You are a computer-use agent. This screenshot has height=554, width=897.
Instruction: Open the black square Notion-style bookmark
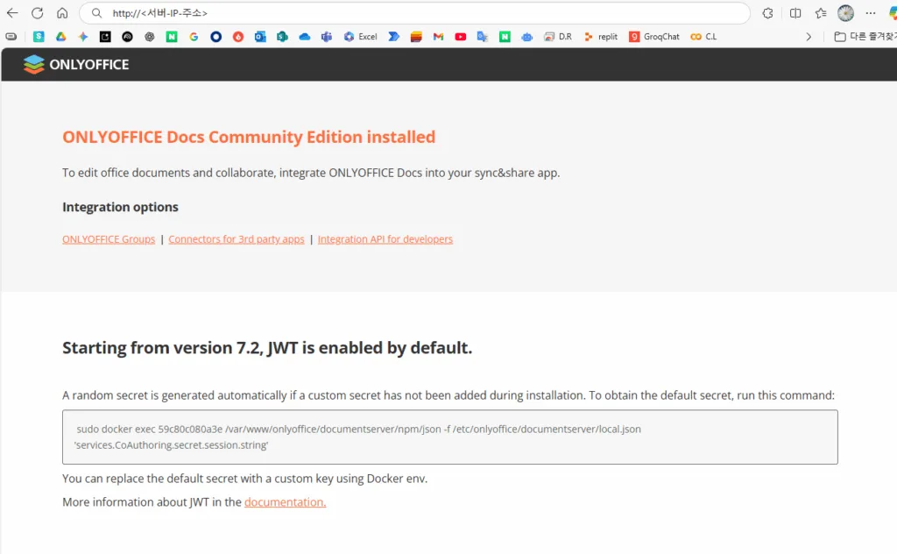(105, 37)
